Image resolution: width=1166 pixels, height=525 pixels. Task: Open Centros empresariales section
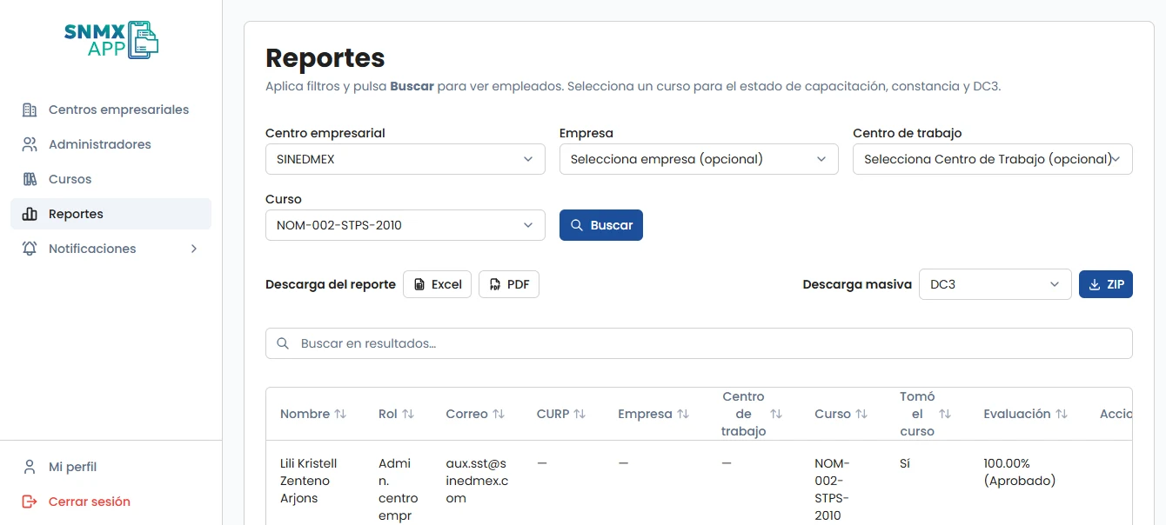click(x=111, y=110)
